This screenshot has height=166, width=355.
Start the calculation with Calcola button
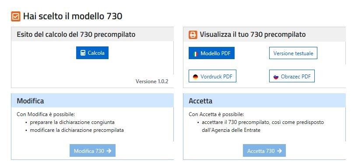[x=92, y=53]
